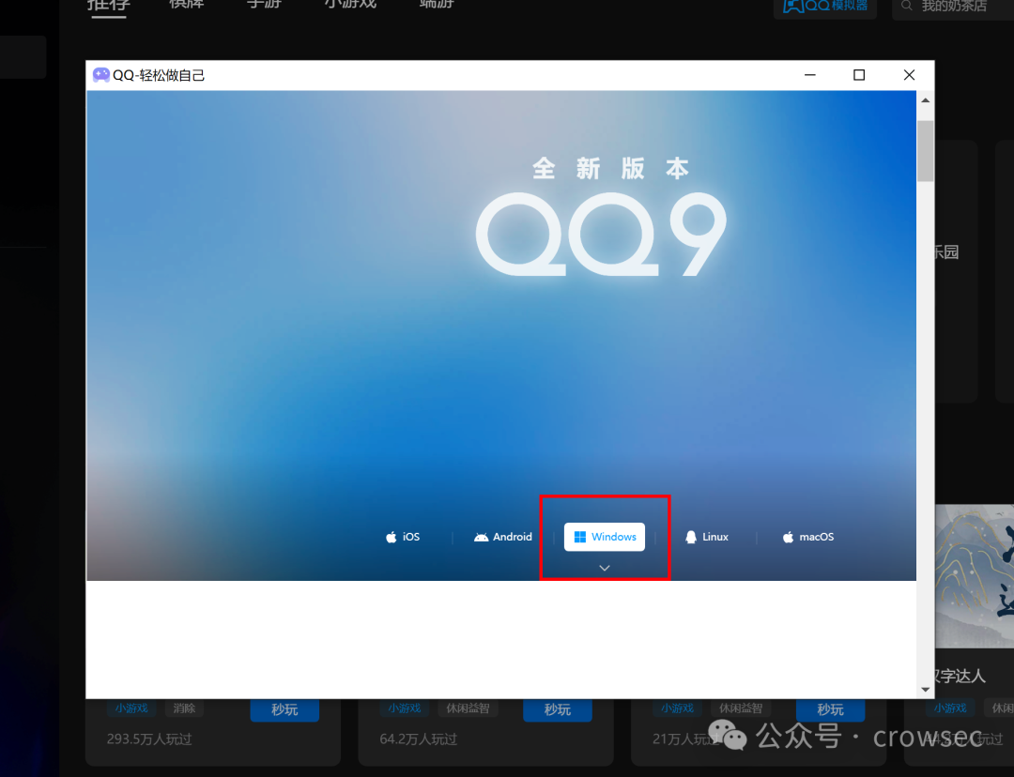Click the Android robot icon
Viewport: 1014px width, 777px height.
coord(481,537)
